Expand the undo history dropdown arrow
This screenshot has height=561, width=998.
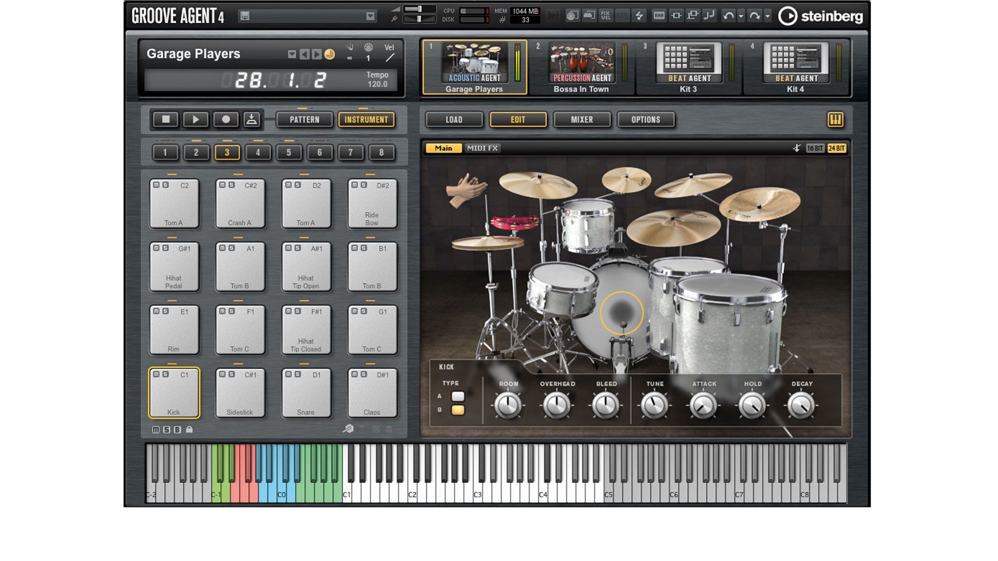(741, 17)
